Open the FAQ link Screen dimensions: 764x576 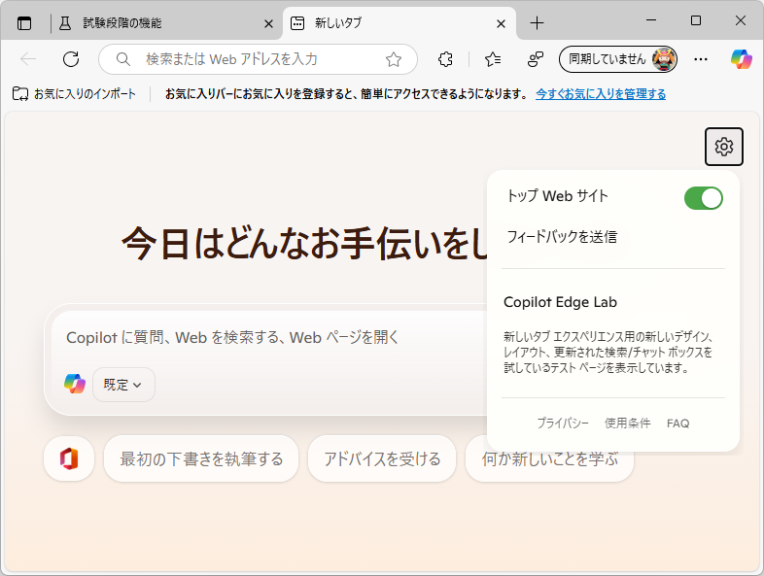pyautogui.click(x=677, y=424)
